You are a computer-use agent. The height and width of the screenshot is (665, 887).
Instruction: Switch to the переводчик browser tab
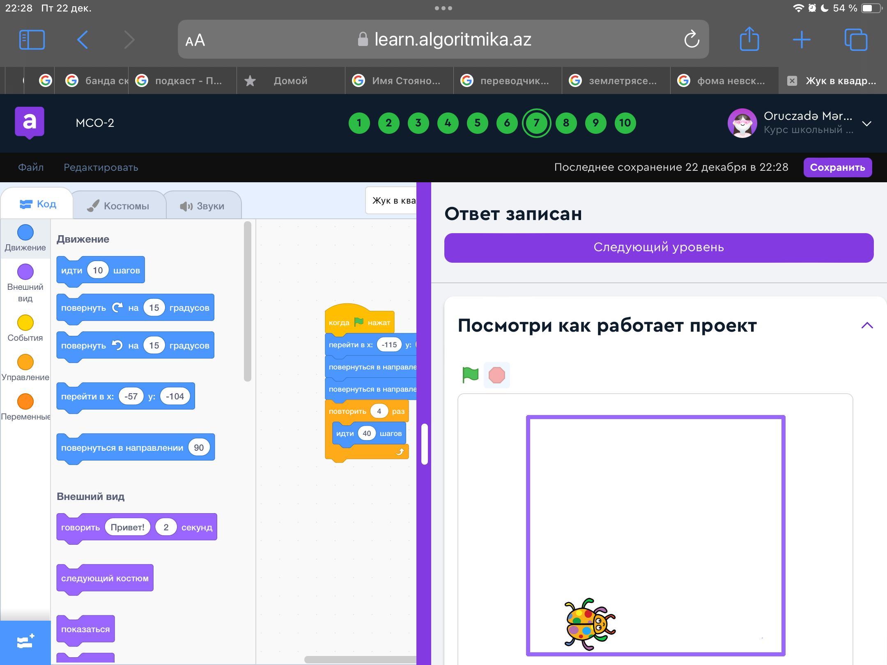point(508,81)
